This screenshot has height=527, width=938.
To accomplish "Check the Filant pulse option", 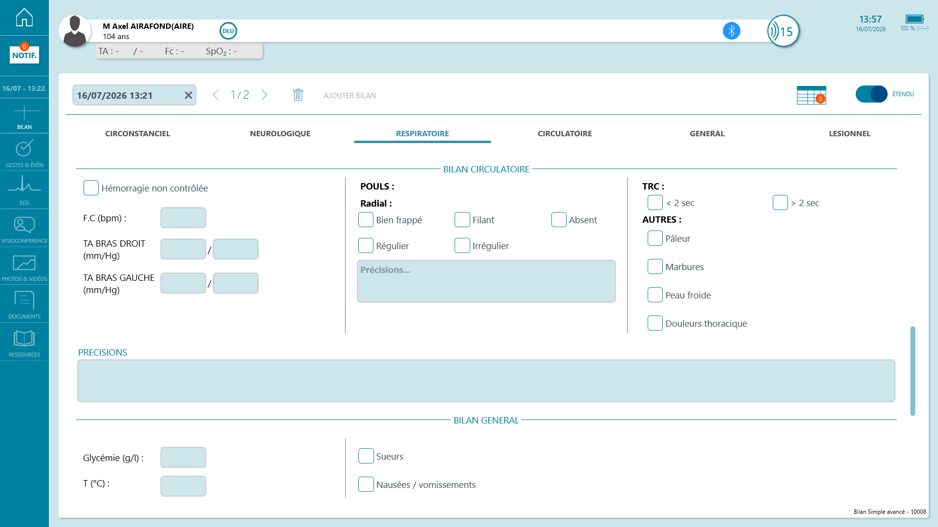I will 462,220.
